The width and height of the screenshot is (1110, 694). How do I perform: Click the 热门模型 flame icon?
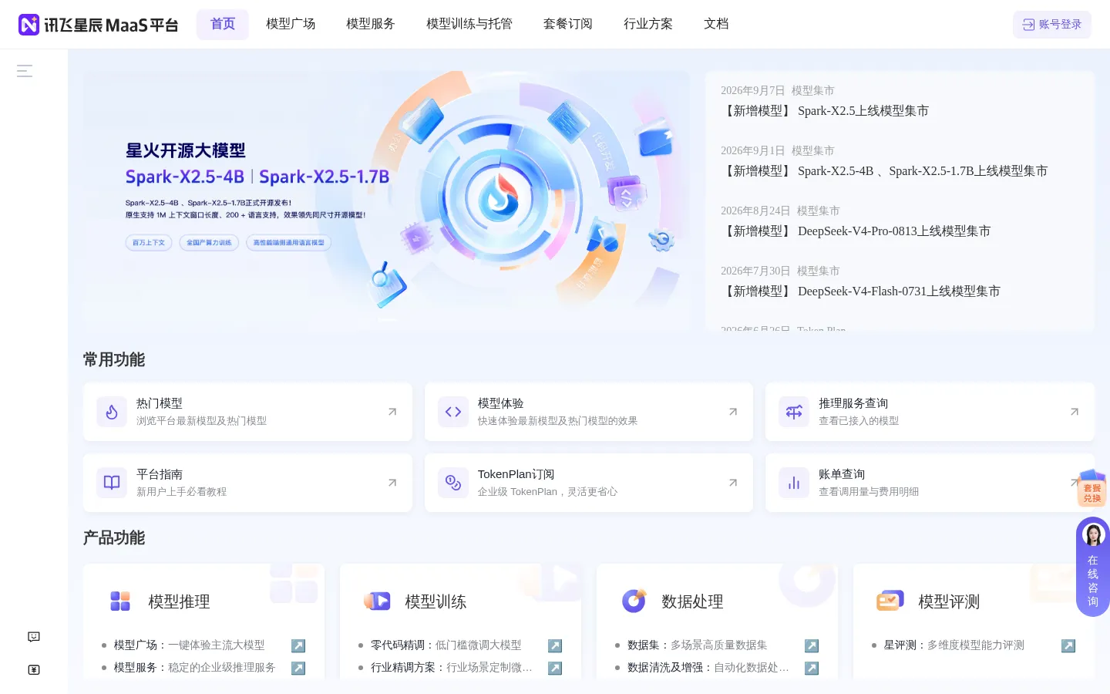(x=112, y=412)
